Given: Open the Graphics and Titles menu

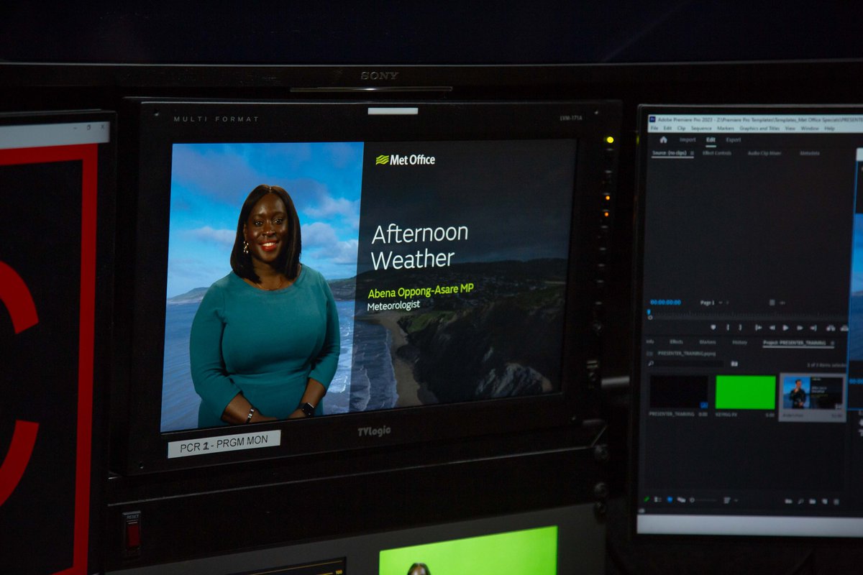Looking at the screenshot, I should pos(759,128).
